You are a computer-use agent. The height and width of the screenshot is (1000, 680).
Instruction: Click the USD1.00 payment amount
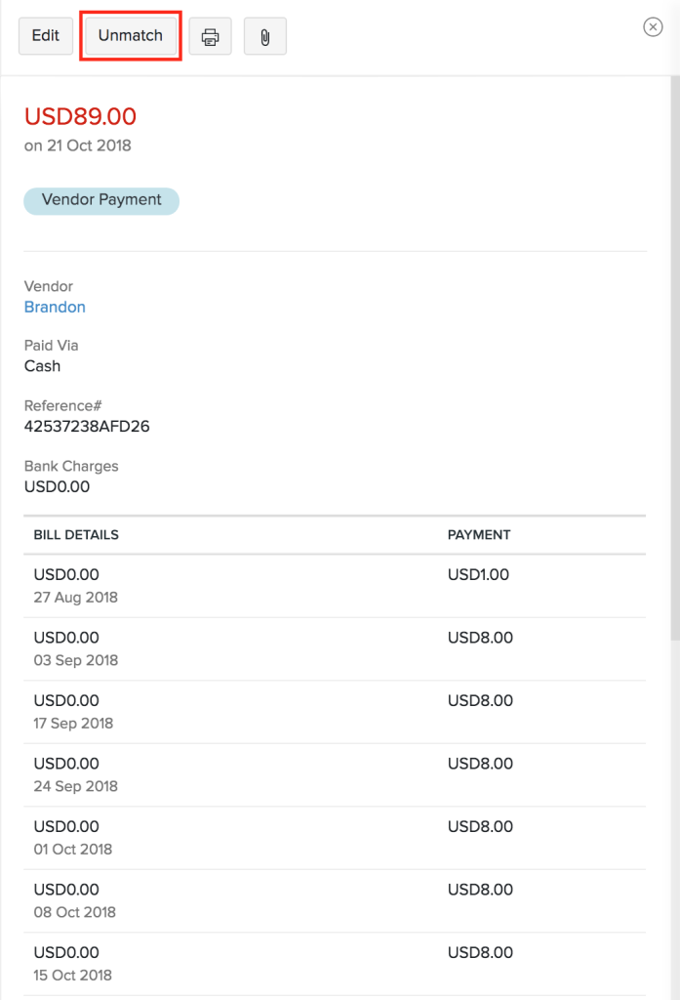click(478, 575)
